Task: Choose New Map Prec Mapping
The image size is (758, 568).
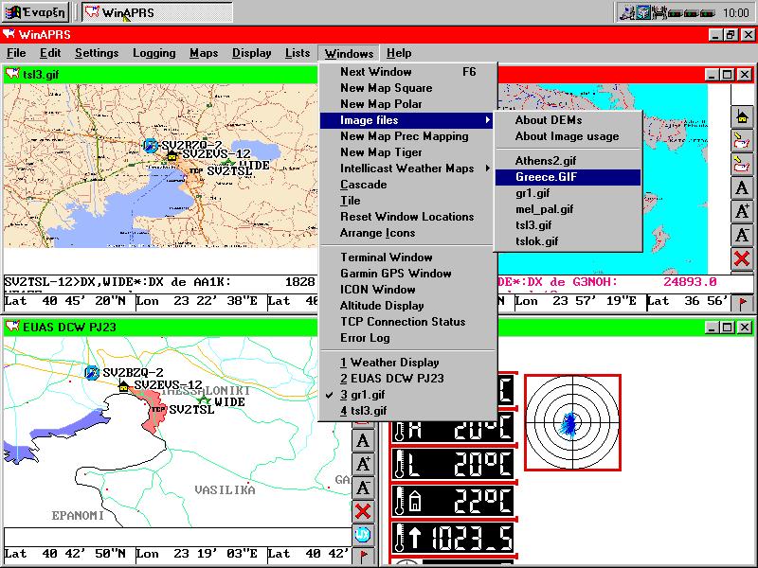Action: point(406,136)
